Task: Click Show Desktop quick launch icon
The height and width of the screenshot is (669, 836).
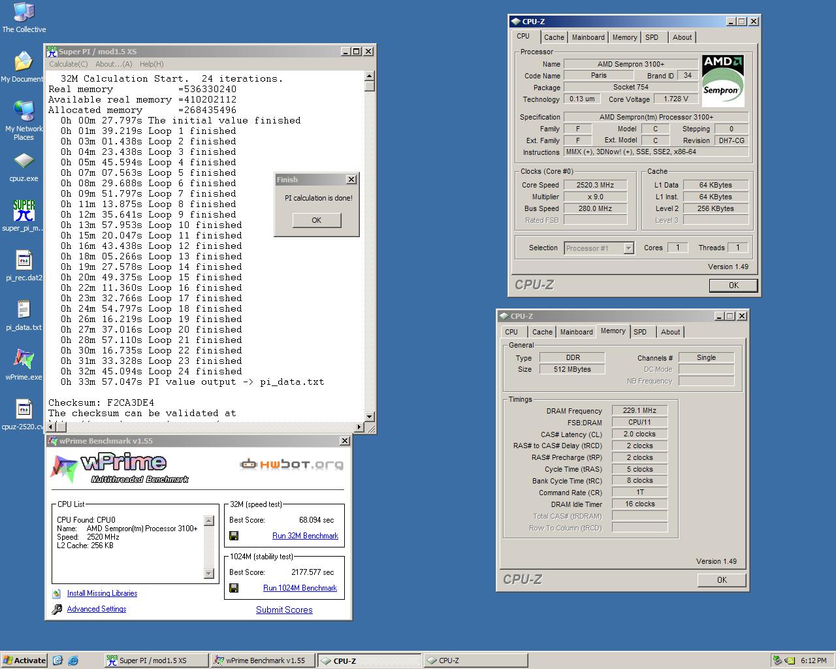Action: pos(57,661)
